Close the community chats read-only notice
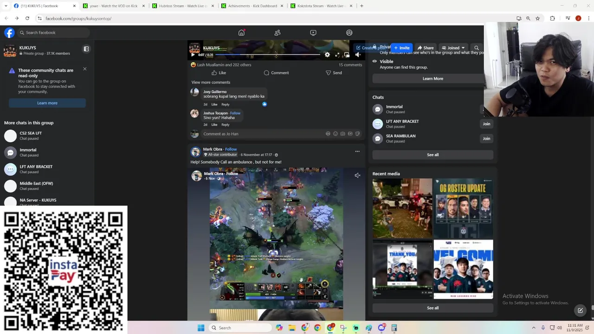Screen dimensions: 594x334 tap(84, 69)
